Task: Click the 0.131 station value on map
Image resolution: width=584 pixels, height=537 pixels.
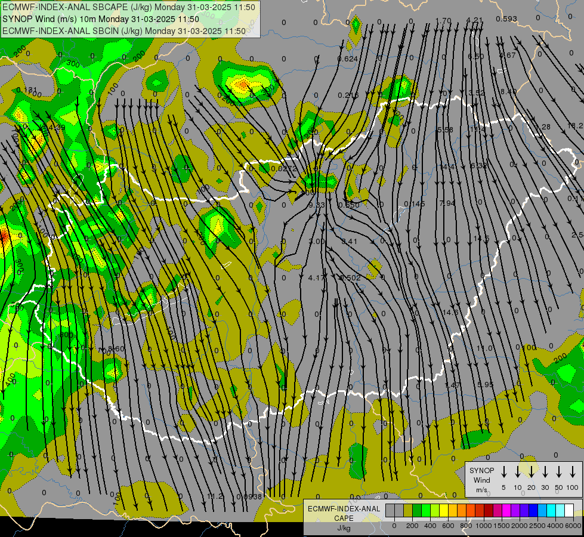Action: click(x=27, y=90)
